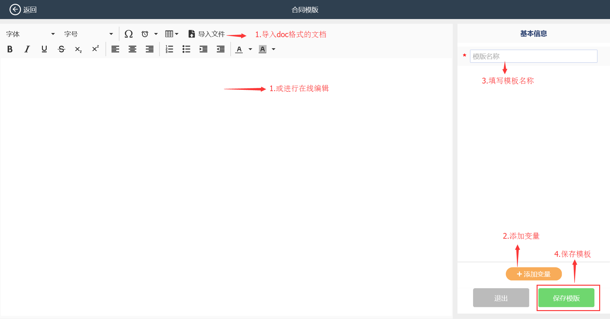Click the superscript icon
The image size is (610, 319).
pos(95,49)
